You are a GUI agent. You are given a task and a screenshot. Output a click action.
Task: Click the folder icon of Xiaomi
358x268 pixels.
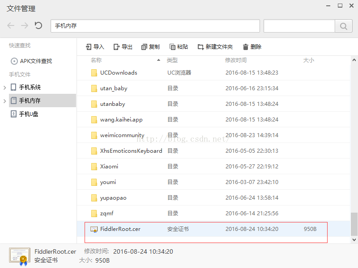tap(94, 167)
